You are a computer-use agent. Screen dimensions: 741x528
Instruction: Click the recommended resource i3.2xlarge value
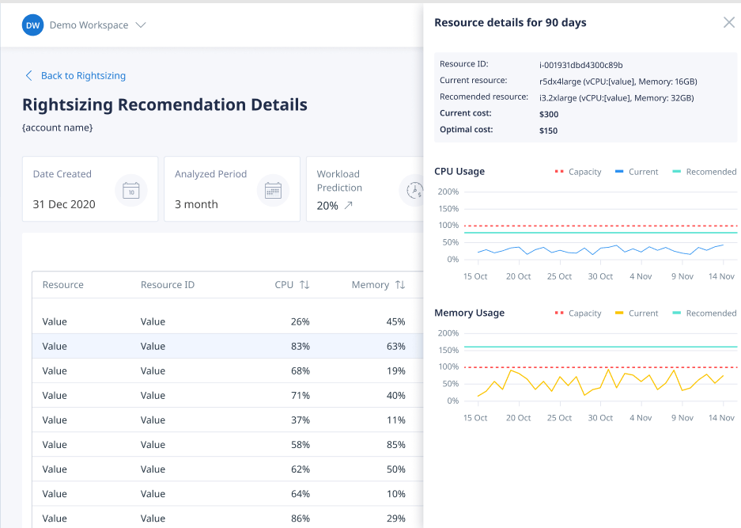click(x=616, y=98)
